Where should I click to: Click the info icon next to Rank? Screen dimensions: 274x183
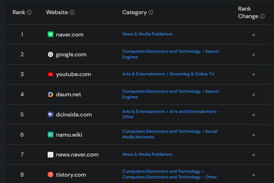[x=29, y=12]
